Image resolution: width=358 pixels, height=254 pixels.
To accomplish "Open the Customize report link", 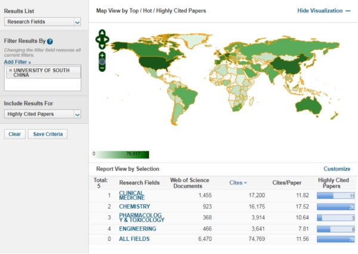I will pos(337,169).
